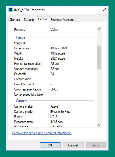The image size is (115, 157).
Task: Click the Camera model property label
Action: tap(24, 112)
